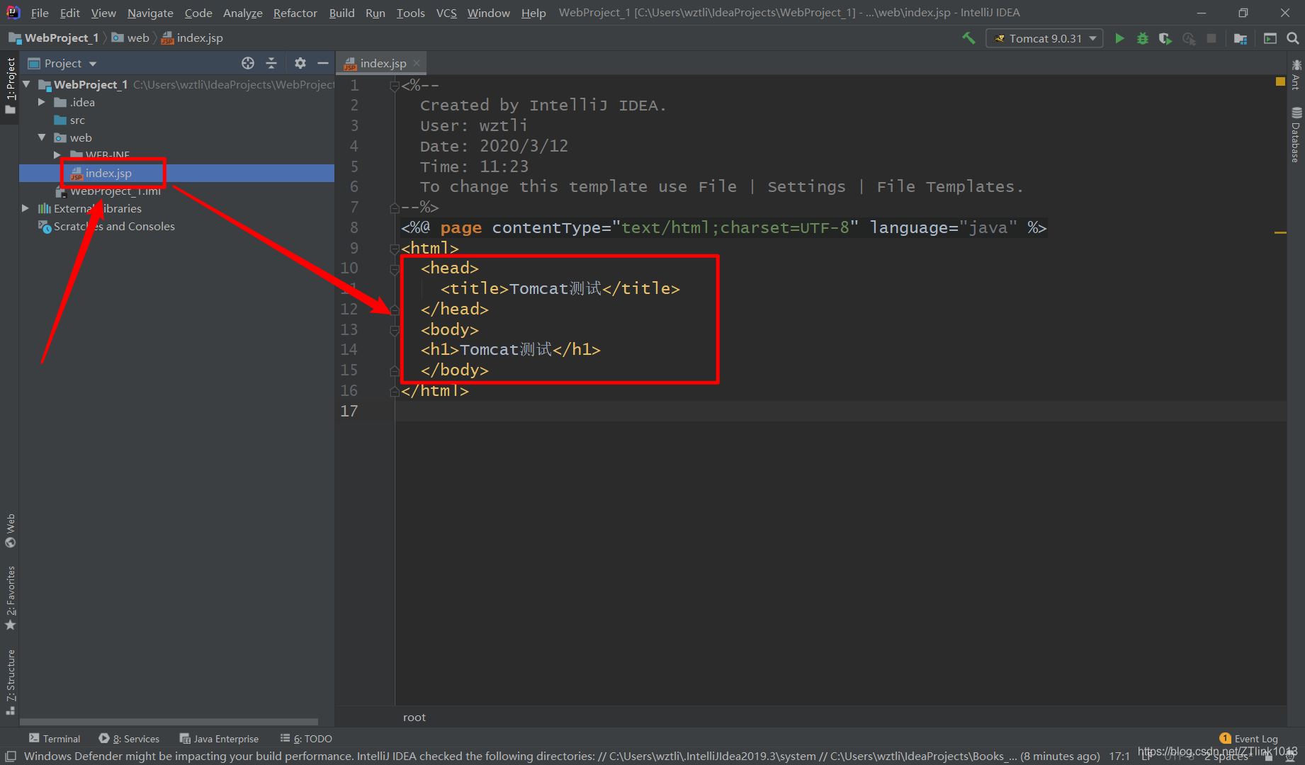Click the Project Structure icon
The height and width of the screenshot is (765, 1305).
click(x=1240, y=38)
